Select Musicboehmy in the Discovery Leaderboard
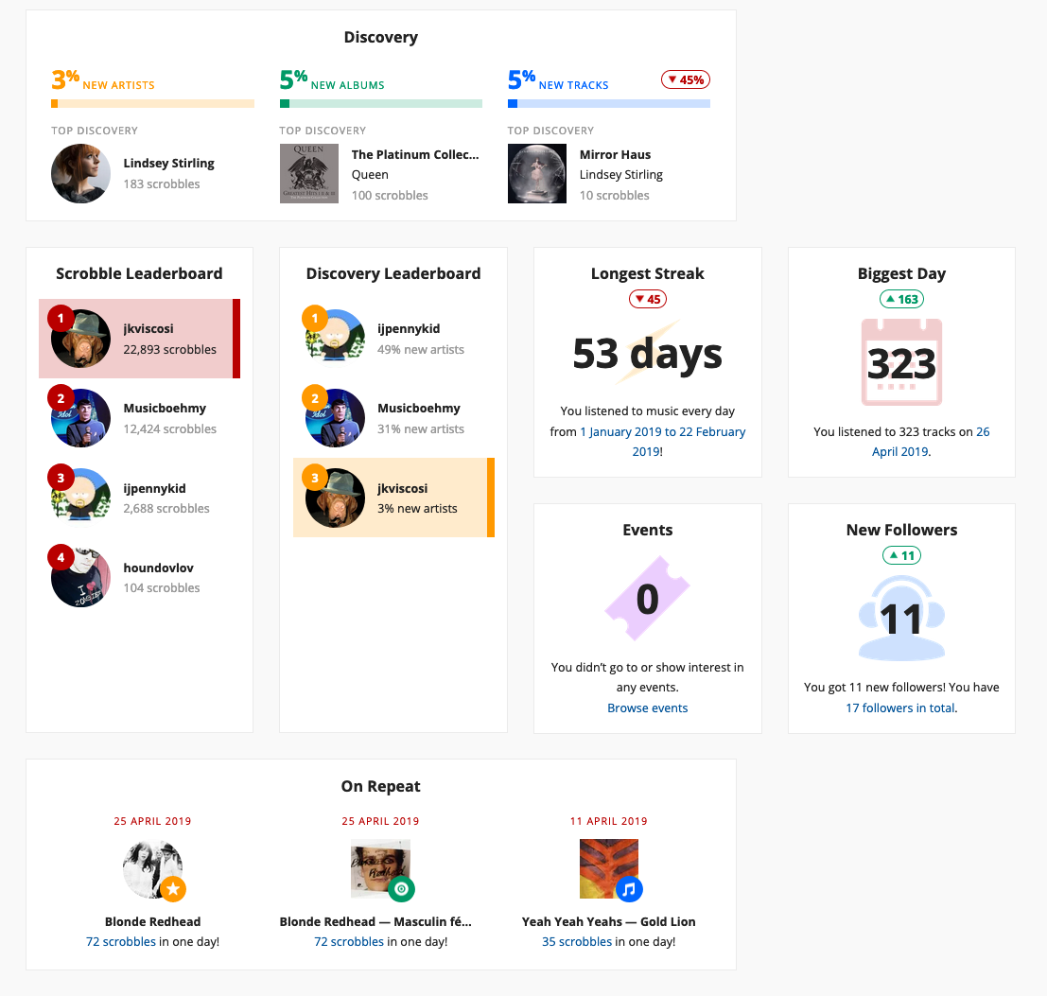 point(418,409)
